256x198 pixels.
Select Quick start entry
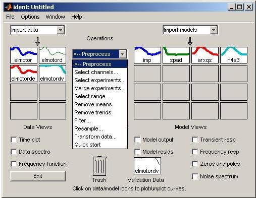100,145
